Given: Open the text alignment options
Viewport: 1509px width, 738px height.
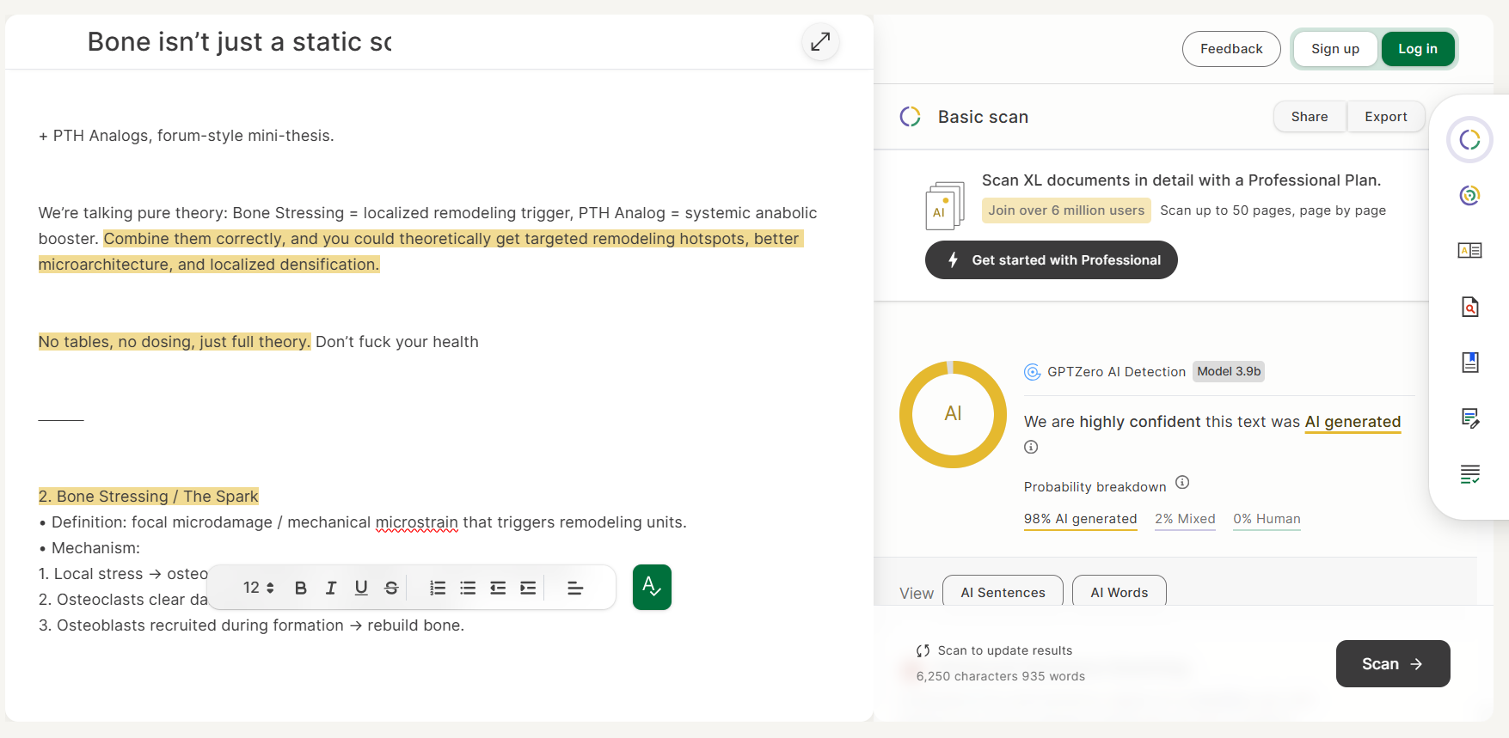Looking at the screenshot, I should [575, 588].
